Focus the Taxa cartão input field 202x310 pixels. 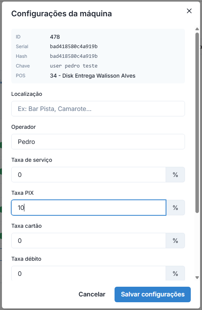click(x=89, y=241)
